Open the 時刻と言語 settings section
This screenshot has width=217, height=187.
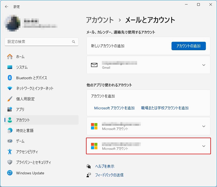coord(25,130)
